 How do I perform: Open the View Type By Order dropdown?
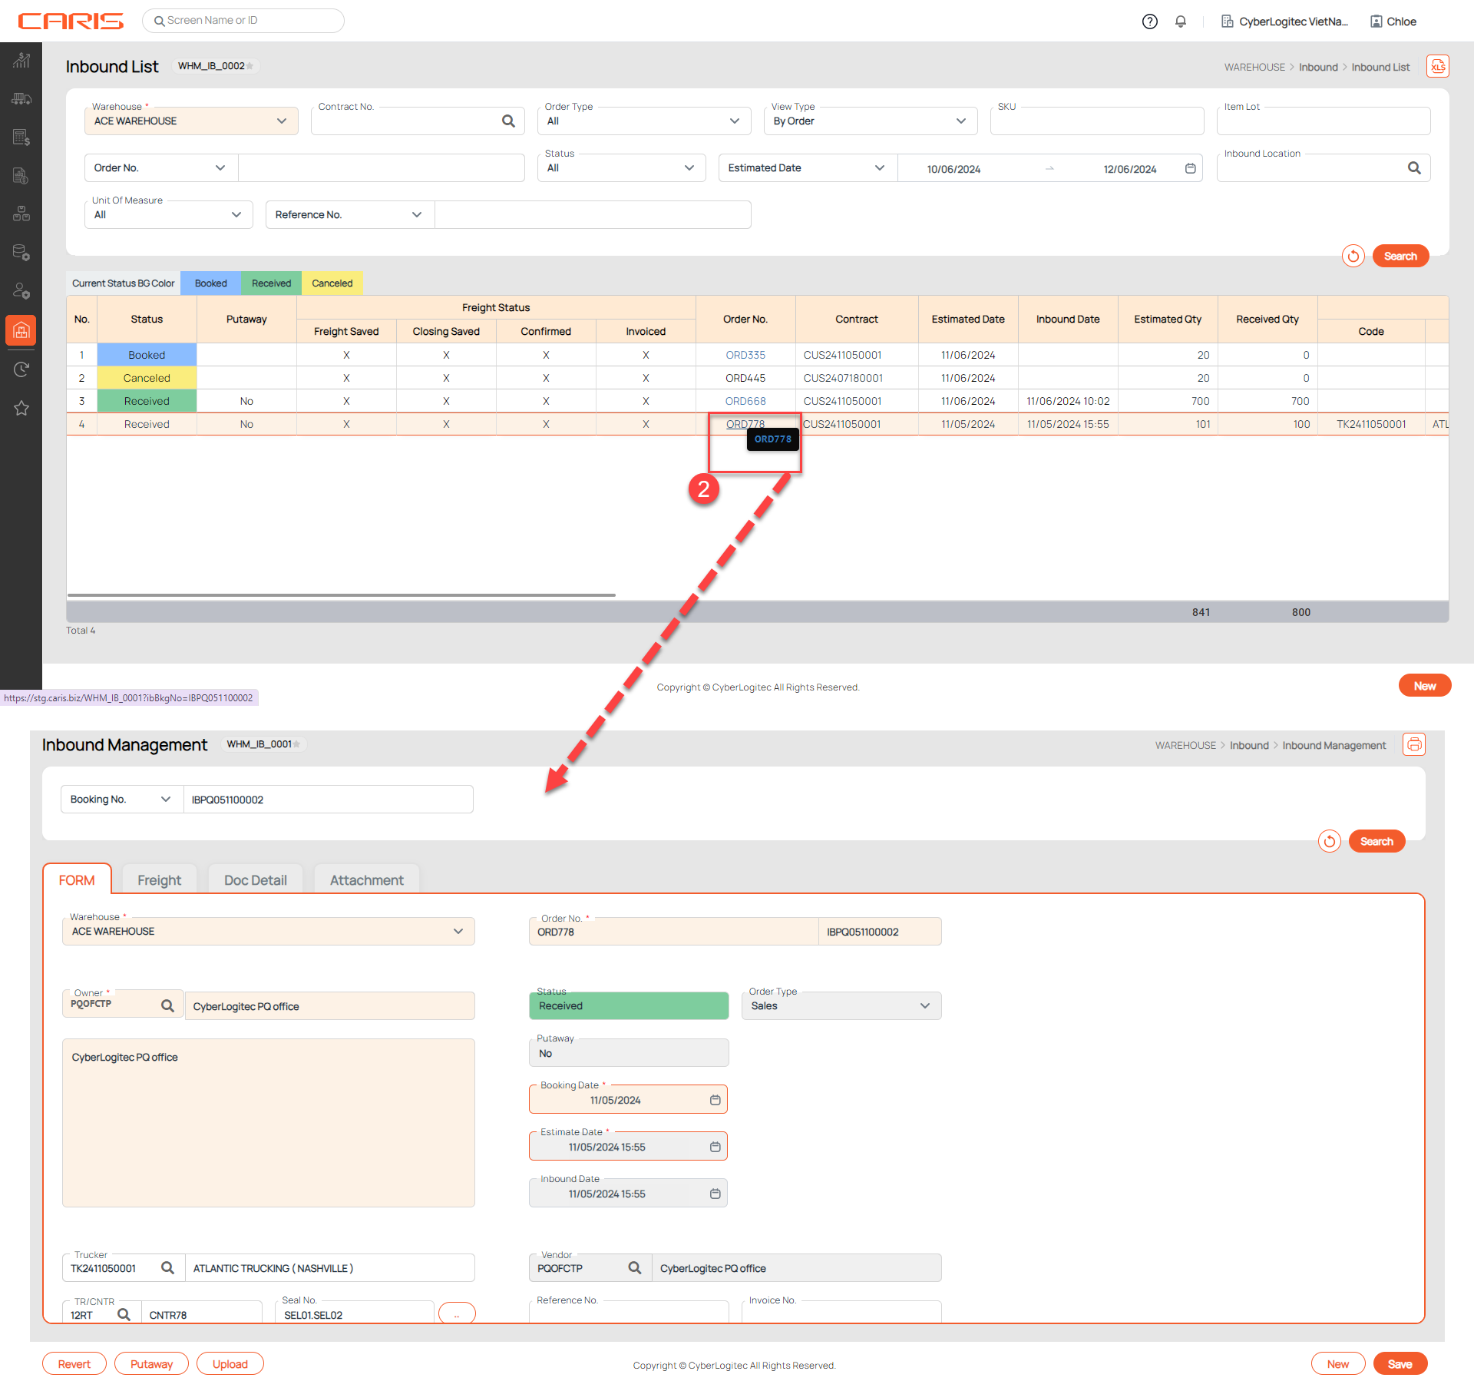click(870, 121)
